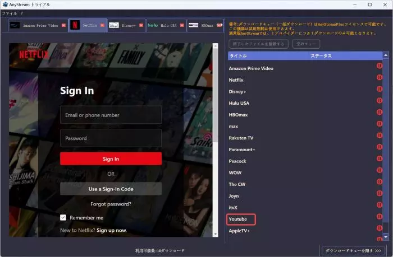The width and height of the screenshot is (393, 257).
Task: Click the red status icon in AppleTV+ row
Action: [380, 228]
